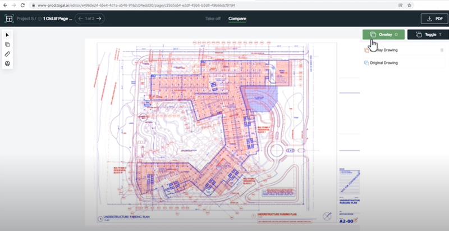Click the Original Drawing layer icon
Viewport: 449px width, 231px height.
coord(366,63)
